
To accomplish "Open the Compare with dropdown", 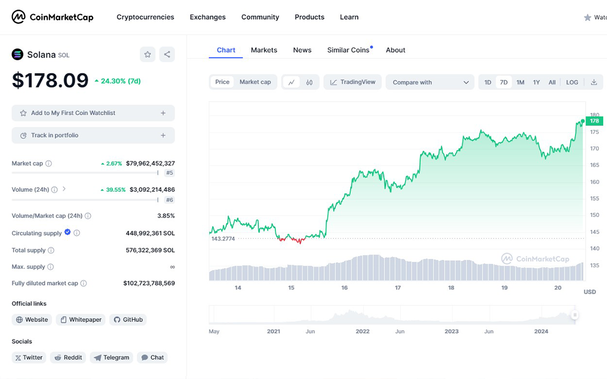I will coord(430,82).
